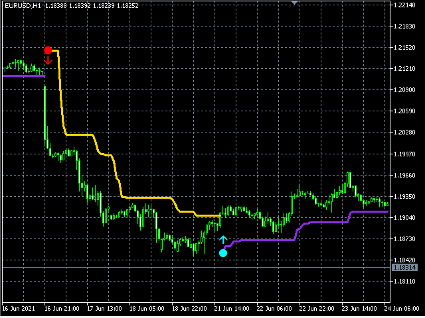Click the highest candle on 23 Jun
425x318 pixels.
(x=349, y=180)
